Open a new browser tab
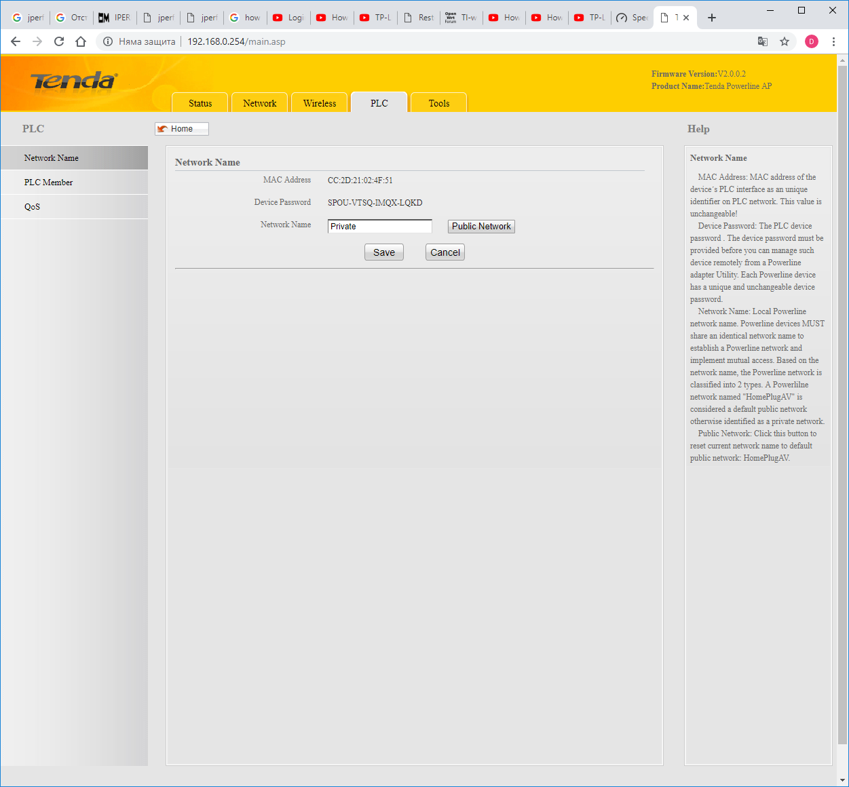The height and width of the screenshot is (787, 849). (x=711, y=18)
